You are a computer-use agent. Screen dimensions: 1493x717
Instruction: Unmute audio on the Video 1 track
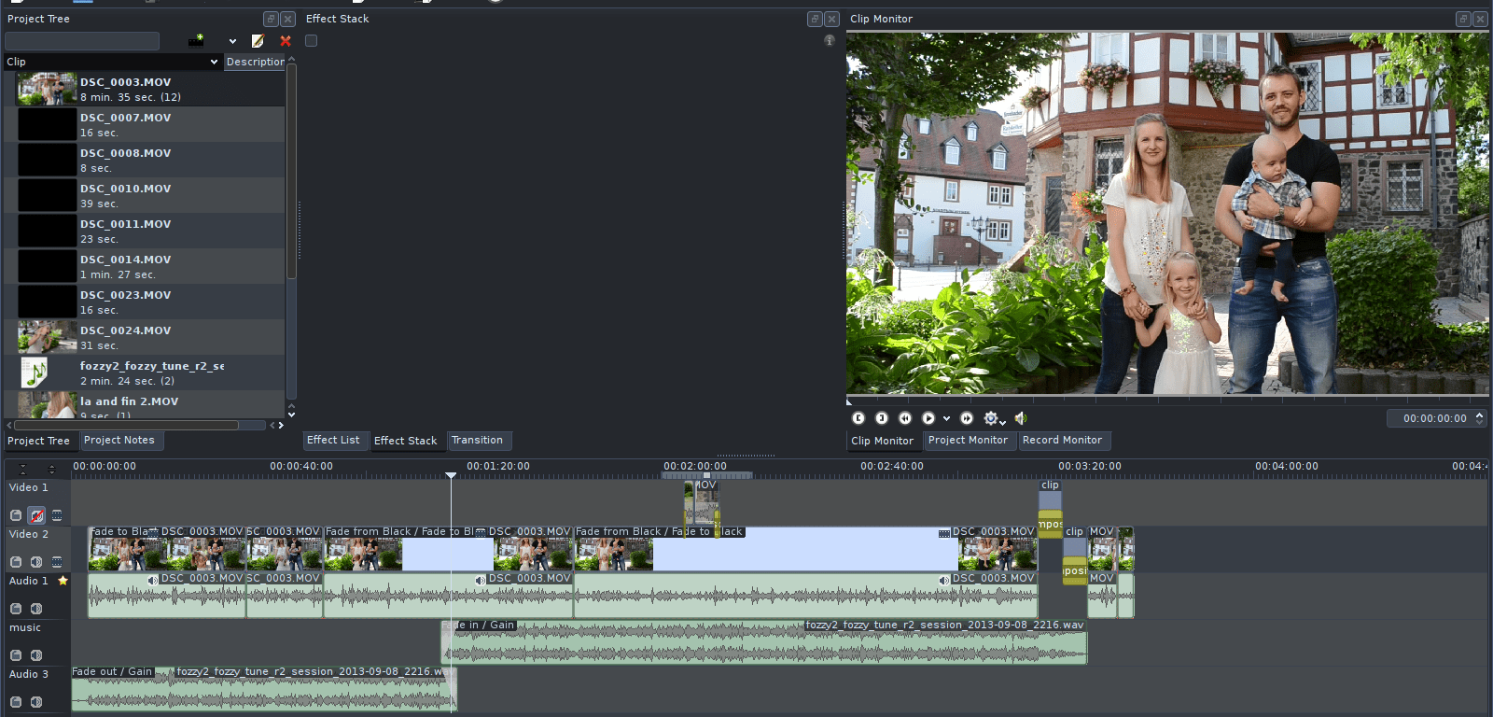36,515
